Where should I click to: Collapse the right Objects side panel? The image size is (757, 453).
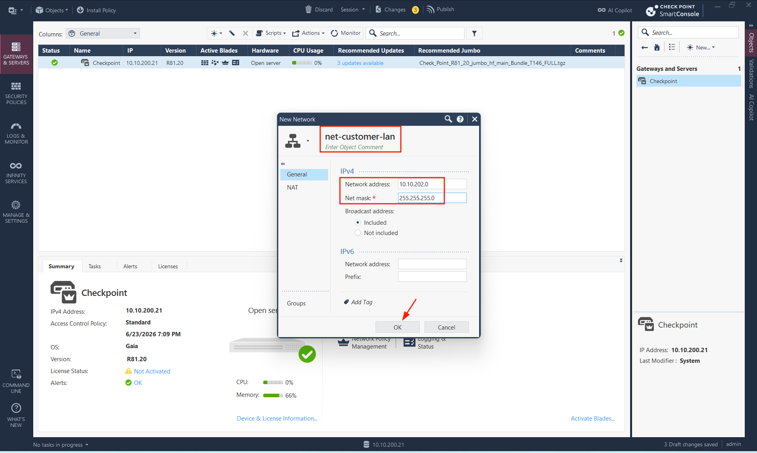click(x=751, y=26)
